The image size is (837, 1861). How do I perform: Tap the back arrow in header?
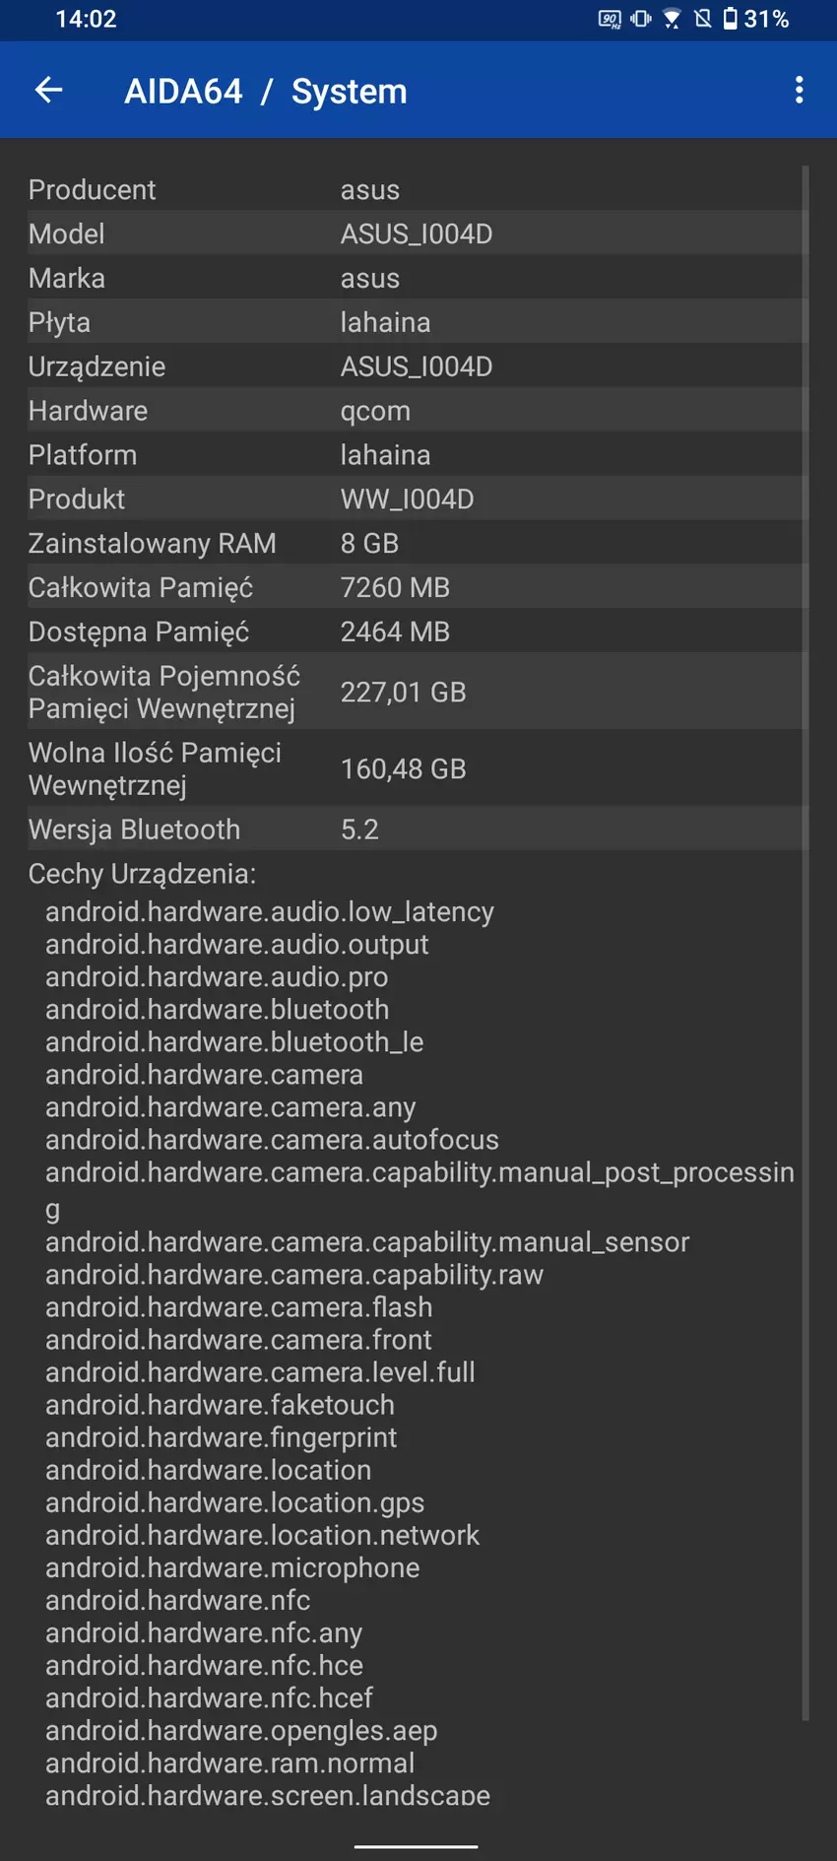click(48, 91)
